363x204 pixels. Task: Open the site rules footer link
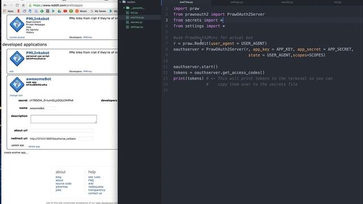pos(94,177)
